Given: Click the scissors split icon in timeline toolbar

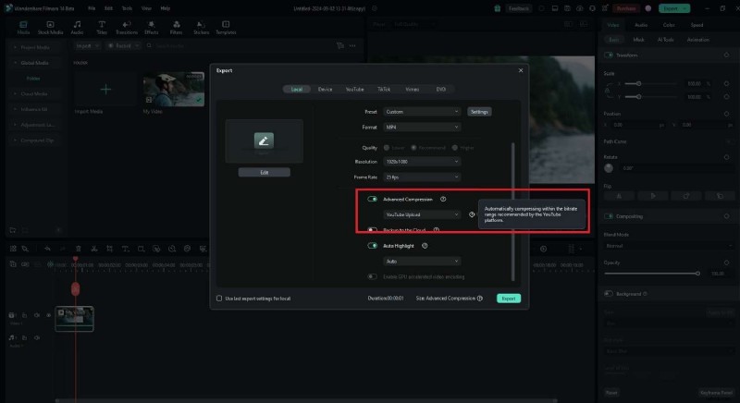Looking at the screenshot, I should click(x=94, y=249).
